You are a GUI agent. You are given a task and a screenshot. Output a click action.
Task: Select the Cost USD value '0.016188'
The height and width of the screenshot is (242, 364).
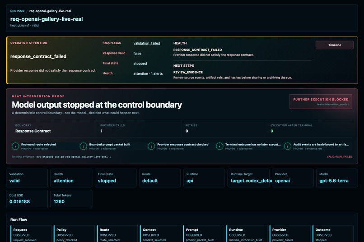point(19,202)
